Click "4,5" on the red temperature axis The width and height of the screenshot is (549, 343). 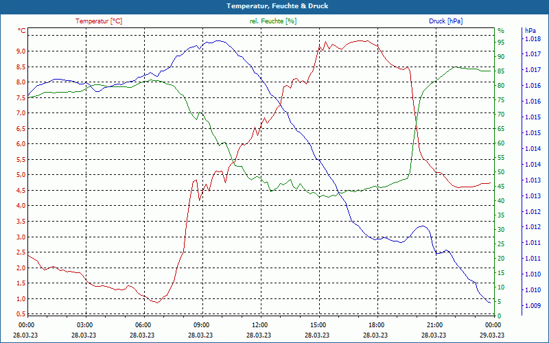[21, 191]
